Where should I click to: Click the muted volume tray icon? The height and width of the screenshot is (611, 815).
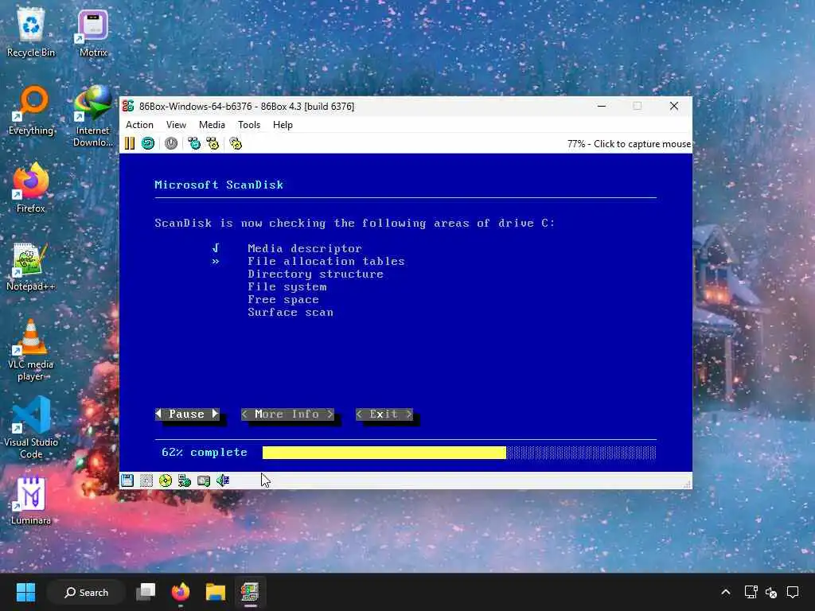tap(771, 592)
